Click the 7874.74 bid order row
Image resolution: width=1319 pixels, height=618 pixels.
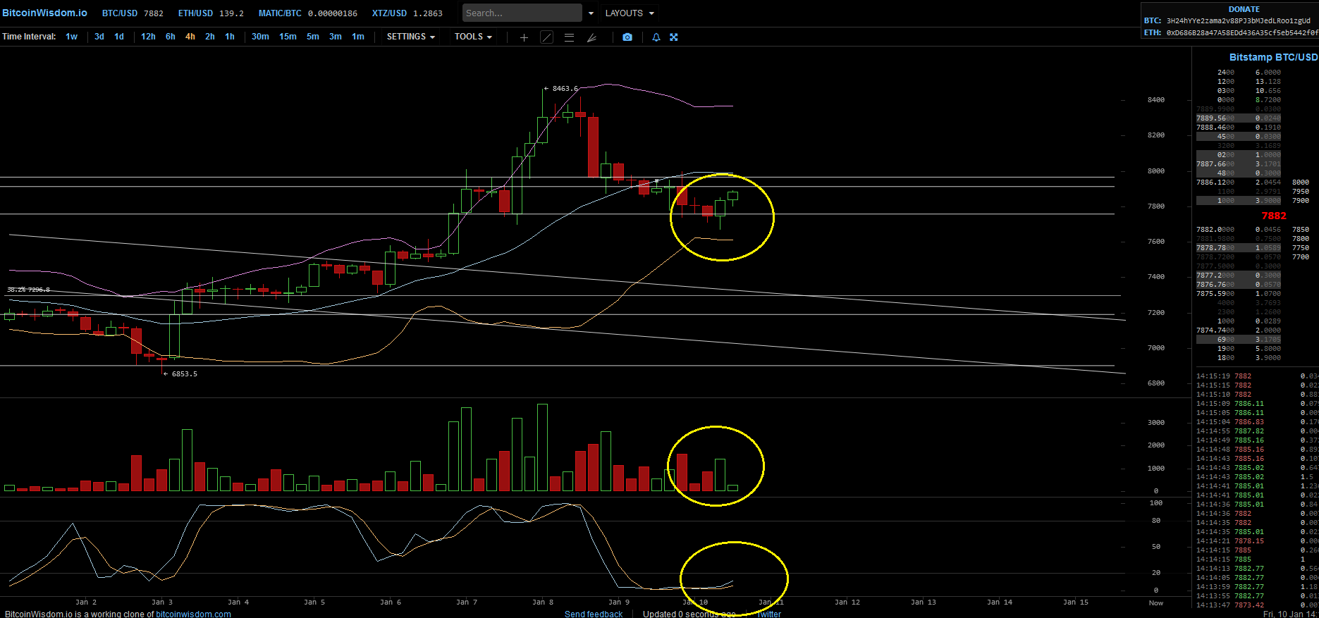tap(1239, 330)
